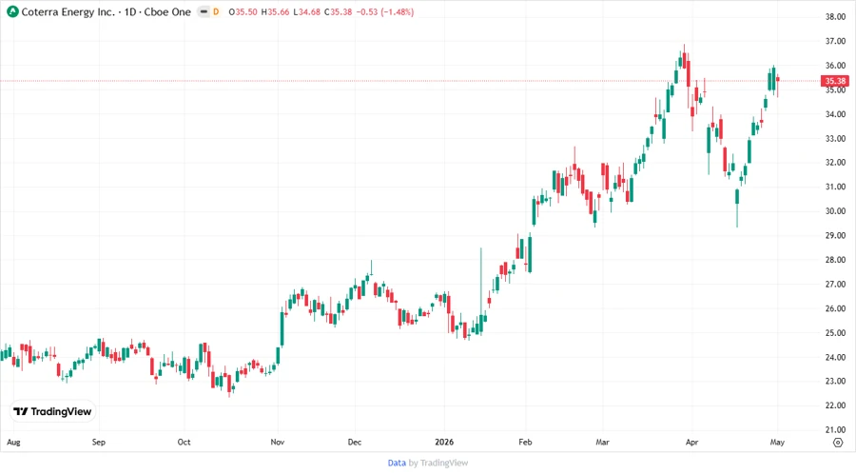The height and width of the screenshot is (474, 856).
Task: Click the Oct time axis label
Action: pos(184,442)
